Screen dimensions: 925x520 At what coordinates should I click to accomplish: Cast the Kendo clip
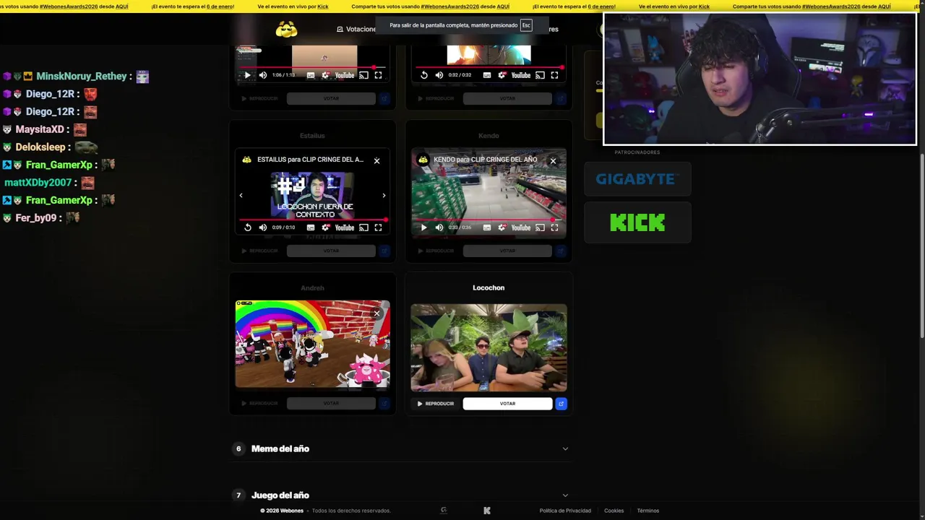(x=540, y=227)
